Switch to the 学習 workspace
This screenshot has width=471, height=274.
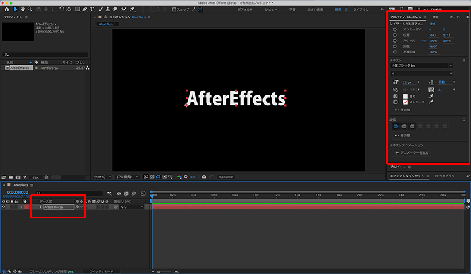pos(292,10)
